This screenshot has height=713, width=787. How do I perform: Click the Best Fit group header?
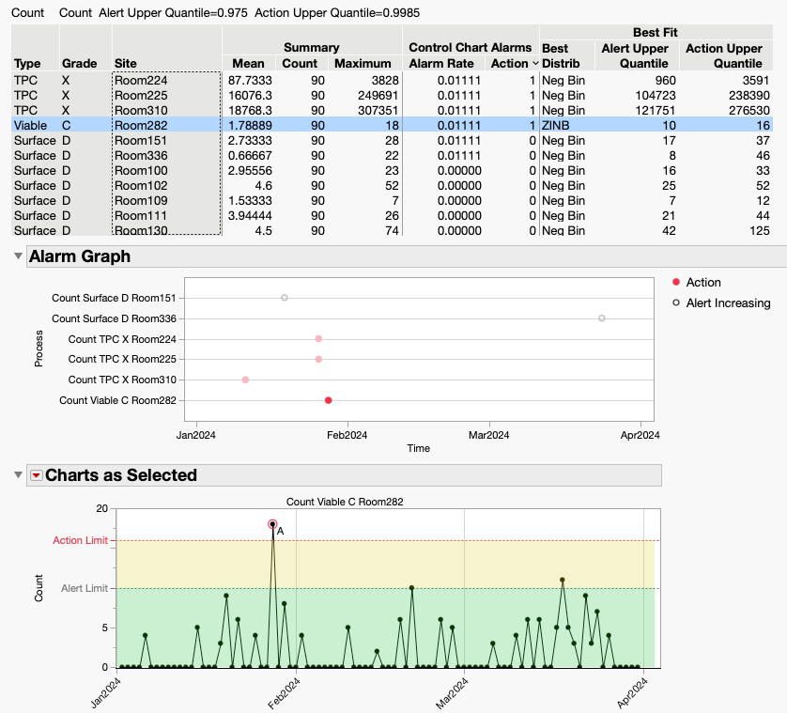click(656, 32)
